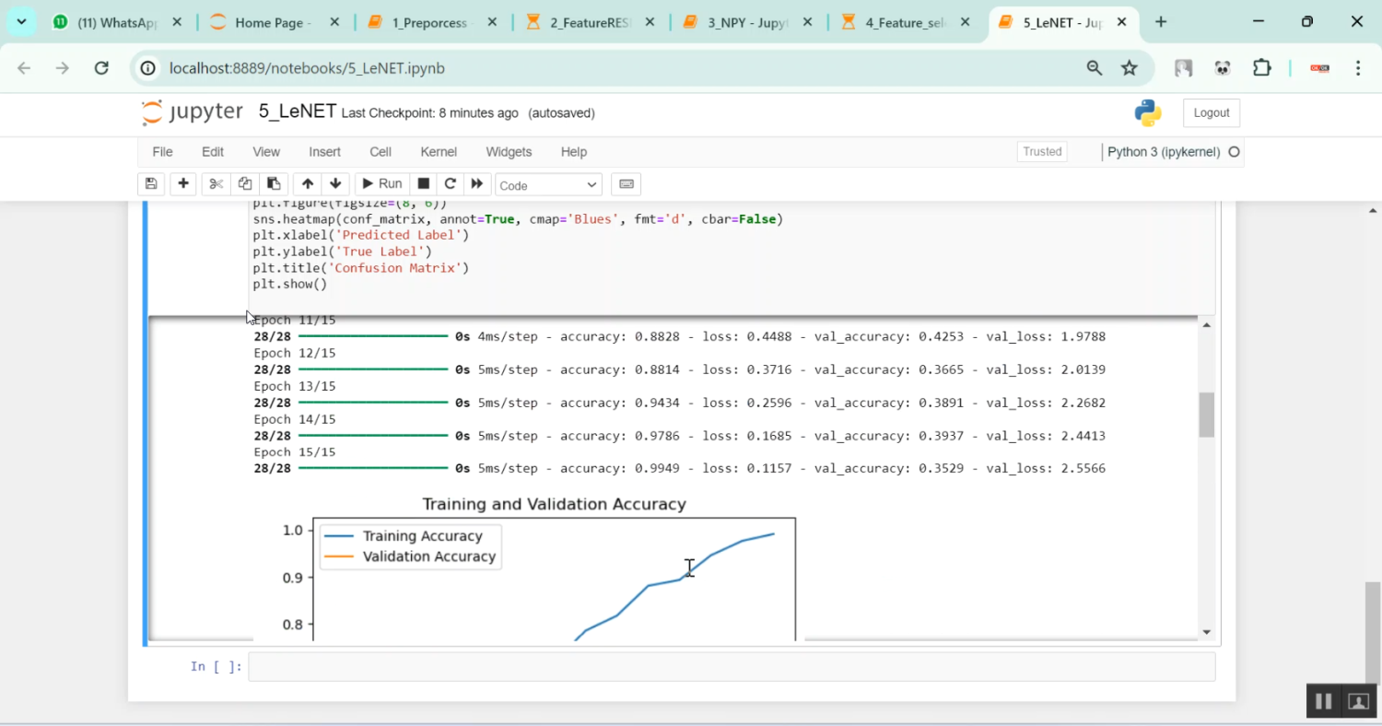This screenshot has height=726, width=1382.
Task: Restart the kernel using circular arrow
Action: (450, 184)
